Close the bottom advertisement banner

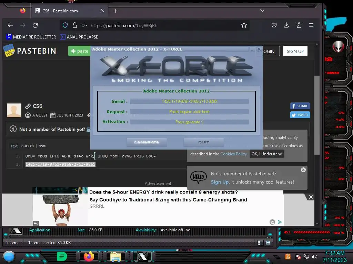pos(311,197)
